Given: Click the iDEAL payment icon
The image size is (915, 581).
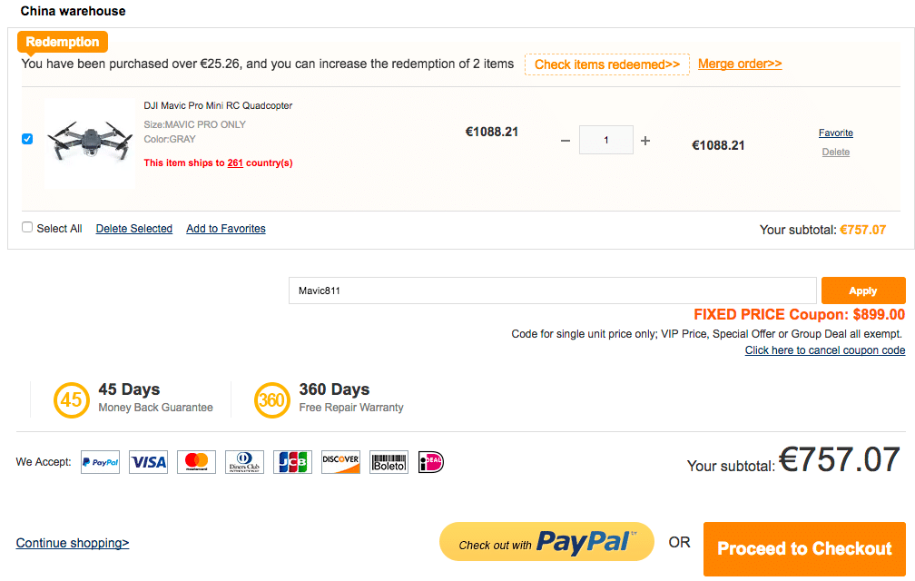Looking at the screenshot, I should tap(431, 462).
